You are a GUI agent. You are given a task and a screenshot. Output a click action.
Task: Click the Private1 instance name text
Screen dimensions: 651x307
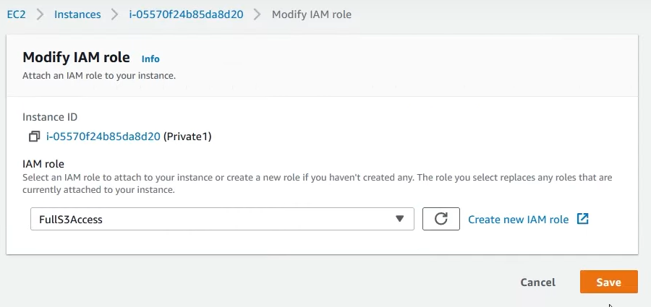click(187, 136)
